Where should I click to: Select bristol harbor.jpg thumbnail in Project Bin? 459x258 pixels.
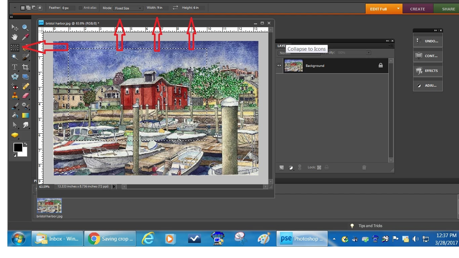[x=49, y=206]
